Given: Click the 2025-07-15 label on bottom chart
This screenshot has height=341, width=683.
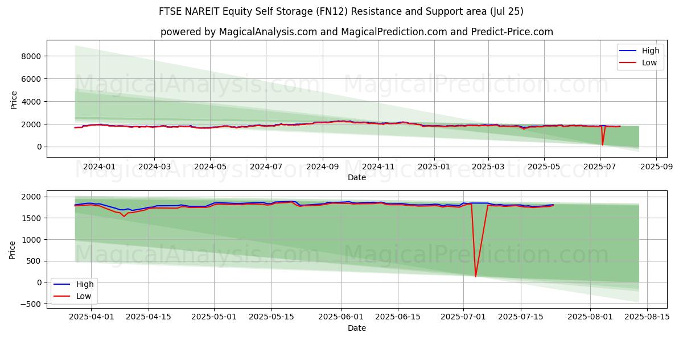Looking at the screenshot, I should coord(520,318).
